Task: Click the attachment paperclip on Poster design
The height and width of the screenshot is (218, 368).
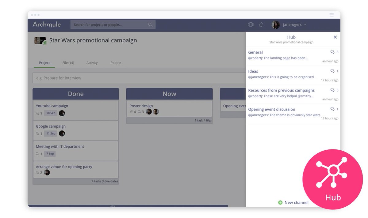Action: (x=131, y=112)
